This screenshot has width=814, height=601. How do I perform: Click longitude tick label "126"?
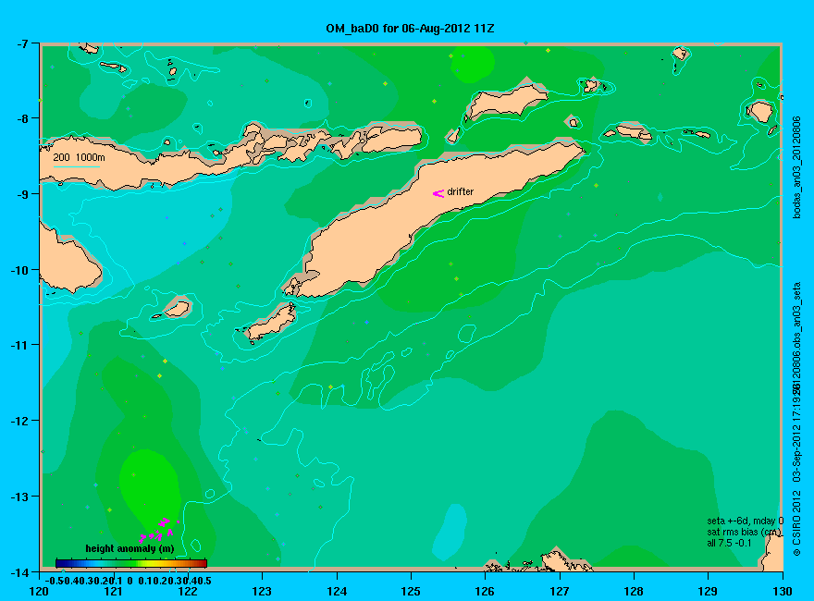point(485,591)
